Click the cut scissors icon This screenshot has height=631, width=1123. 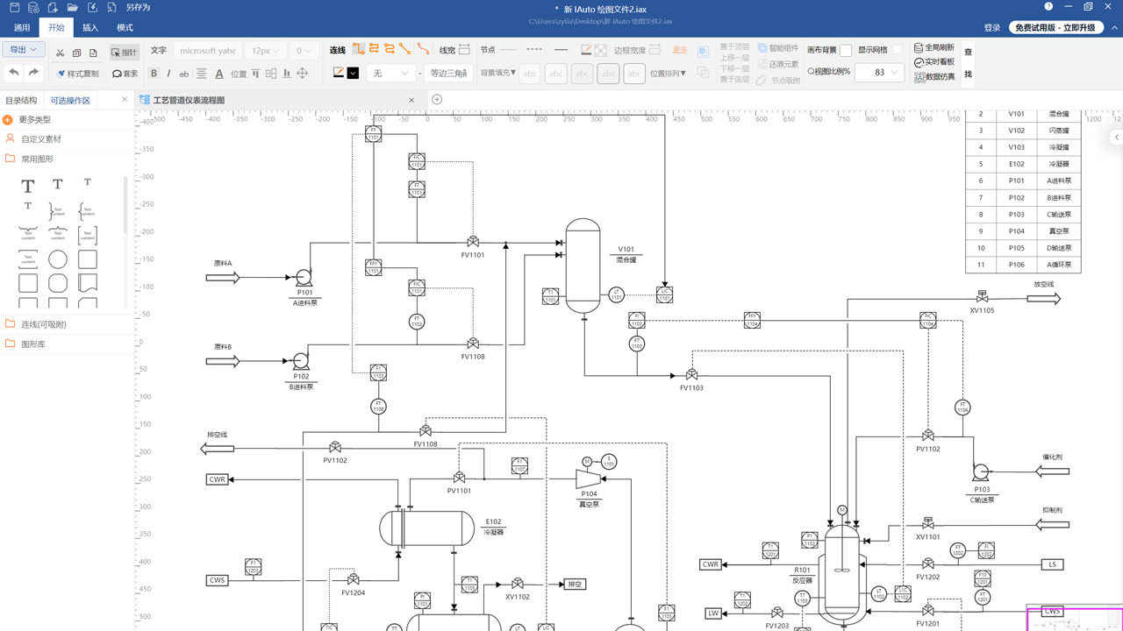(x=60, y=53)
